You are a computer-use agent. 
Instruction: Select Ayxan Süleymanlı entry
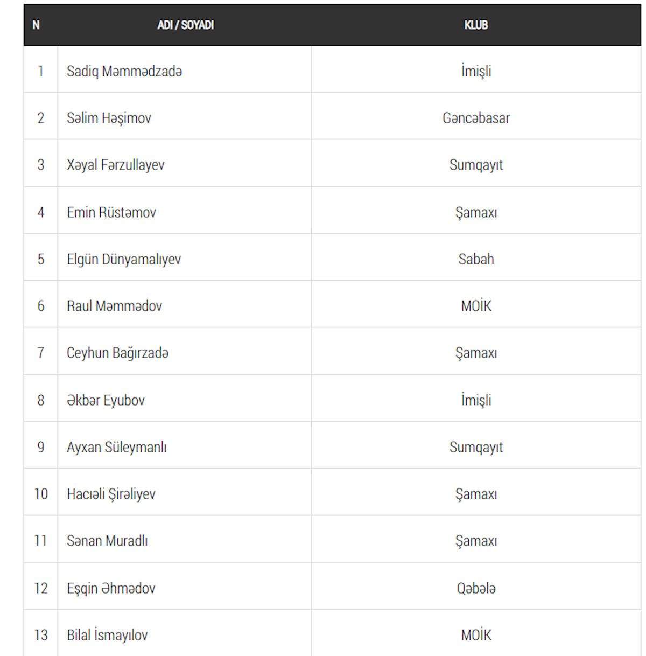(x=117, y=447)
